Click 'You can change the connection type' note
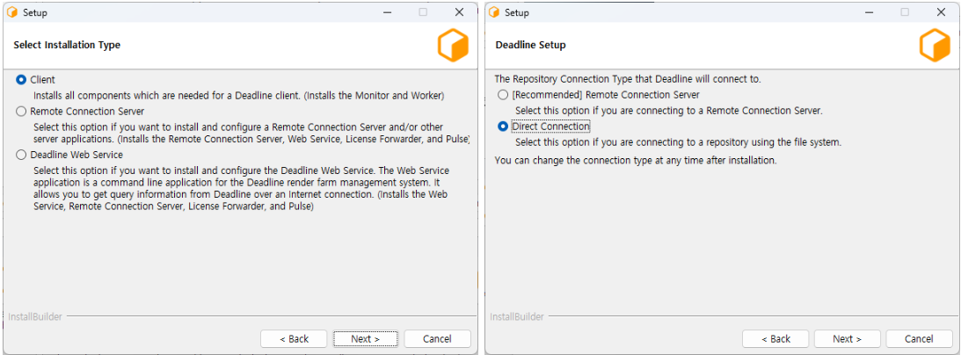 (x=636, y=160)
